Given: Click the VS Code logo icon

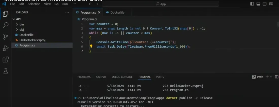Looking at the screenshot, I should point(4,4).
